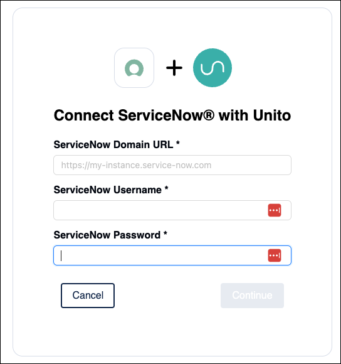The image size is (341, 364).
Task: Click the registered trademark symbol in the heading
Action: [209, 115]
